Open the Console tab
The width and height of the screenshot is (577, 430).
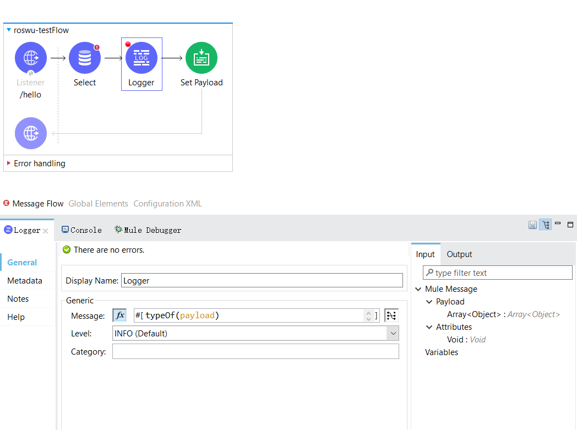coord(81,230)
